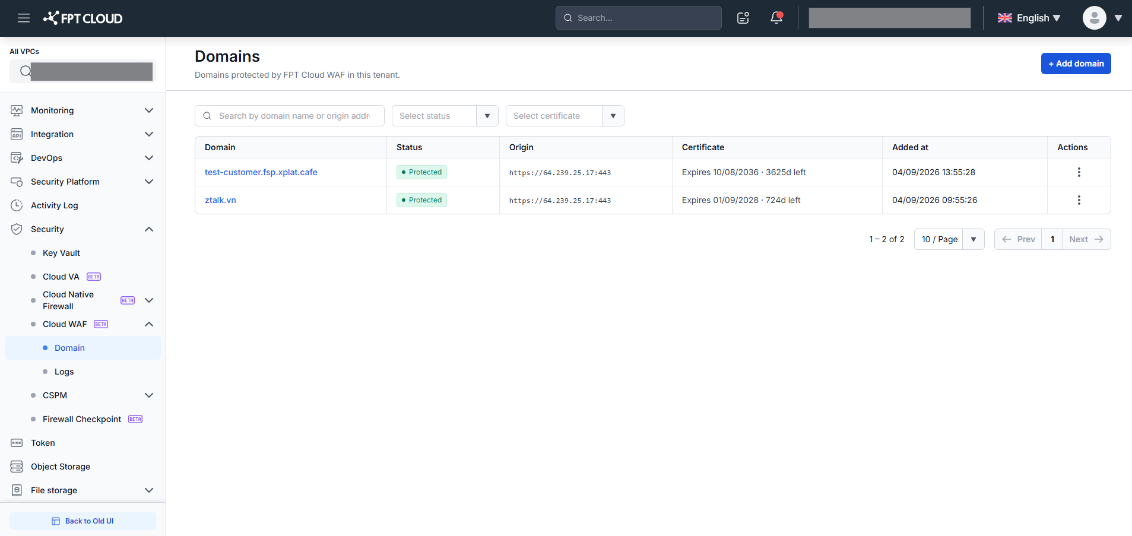Screen dimensions: 1132x536
Task: Click the Certificate column header
Action: (x=703, y=147)
